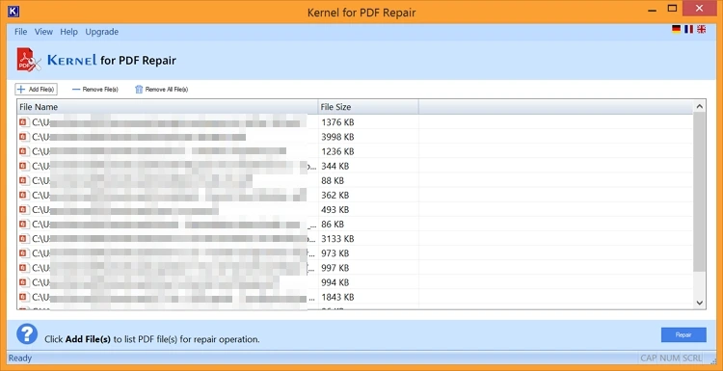This screenshot has height=371, width=723.
Task: Select PDF icon of 994 KB file
Action: [24, 282]
